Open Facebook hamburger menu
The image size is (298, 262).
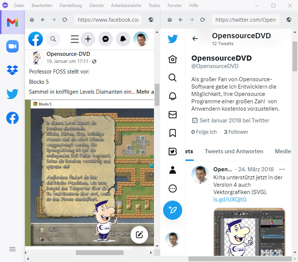[x=74, y=39]
